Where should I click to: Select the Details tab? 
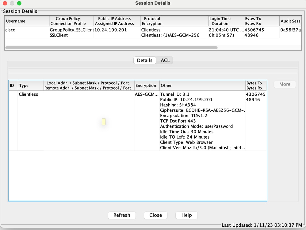click(145, 60)
